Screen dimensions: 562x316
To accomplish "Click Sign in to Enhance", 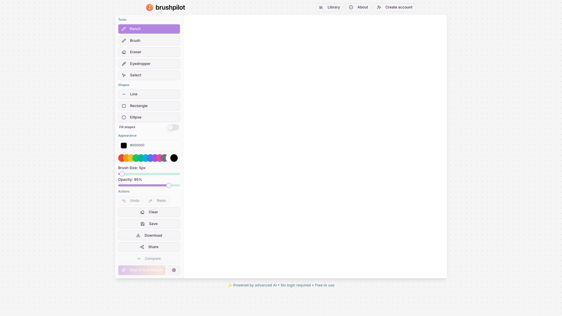I will coord(142,270).
